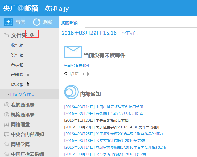This screenshot has width=197, height=157.
Task: Open 收件箱 folder
Action: tap(17, 45)
